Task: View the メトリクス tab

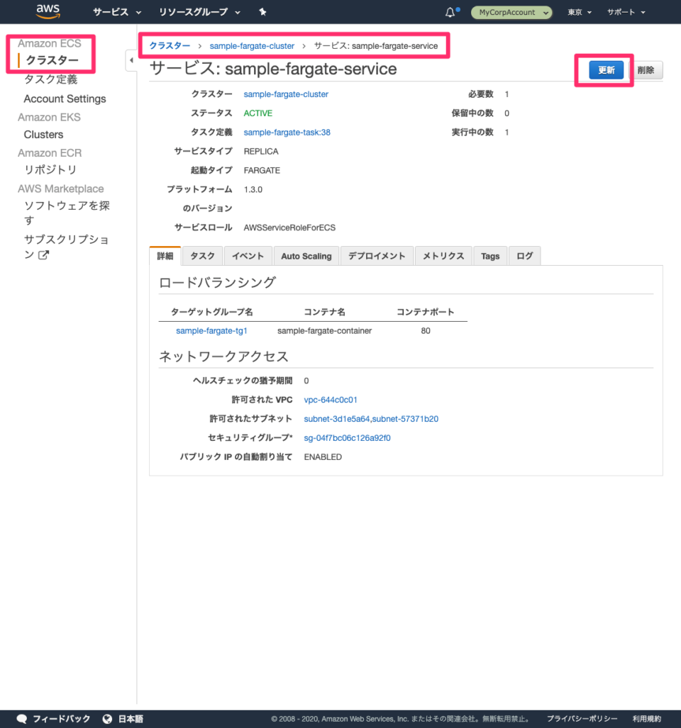Action: click(443, 255)
